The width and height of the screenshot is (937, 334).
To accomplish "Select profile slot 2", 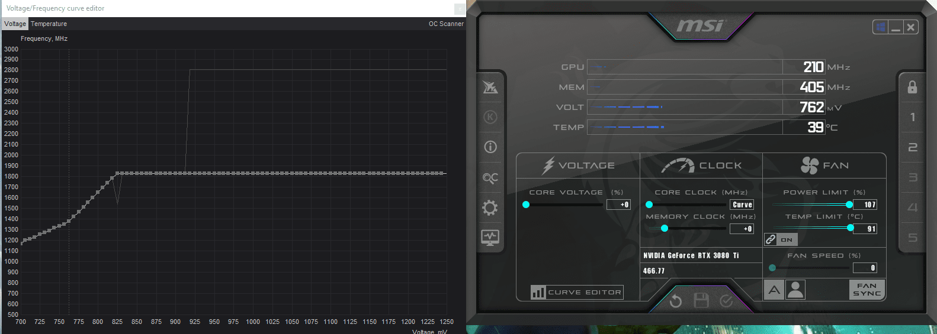I will 913,147.
